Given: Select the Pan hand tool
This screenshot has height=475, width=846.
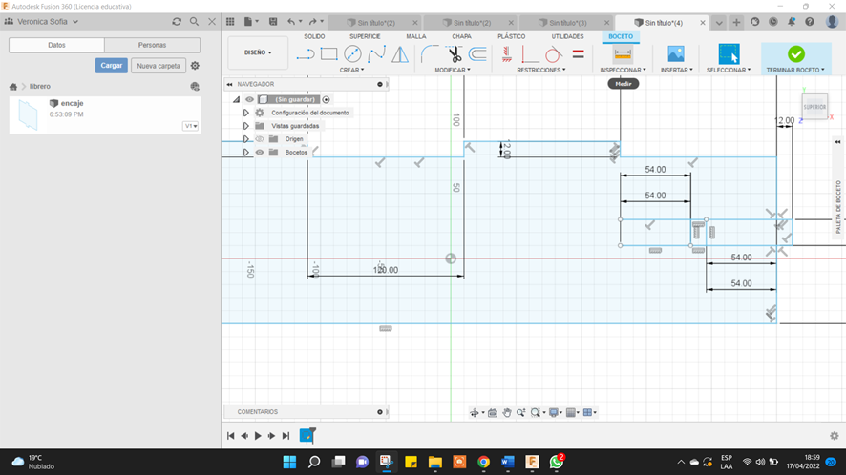Looking at the screenshot, I should pyautogui.click(x=507, y=412).
